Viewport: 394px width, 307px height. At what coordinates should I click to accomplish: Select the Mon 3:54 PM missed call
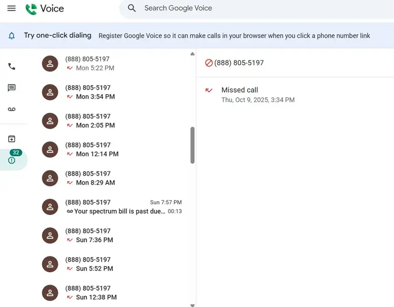[x=112, y=92]
